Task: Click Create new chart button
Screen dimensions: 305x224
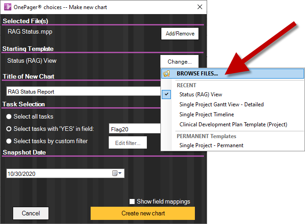Action: (x=143, y=213)
